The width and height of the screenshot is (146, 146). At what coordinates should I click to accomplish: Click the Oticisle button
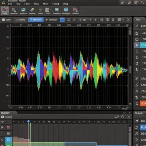pos(20,20)
